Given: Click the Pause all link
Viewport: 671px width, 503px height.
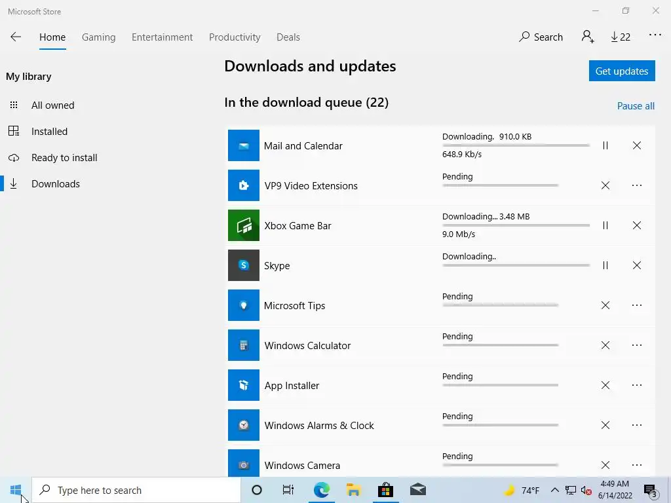Looking at the screenshot, I should (x=636, y=106).
